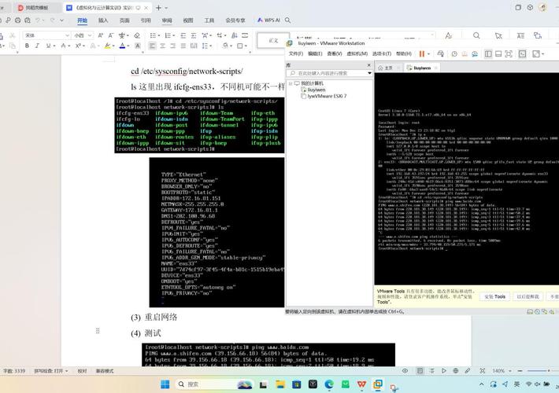Viewport: 559px width, 393px height.
Task: Open the 插入 ribbon tab
Action: click(103, 20)
